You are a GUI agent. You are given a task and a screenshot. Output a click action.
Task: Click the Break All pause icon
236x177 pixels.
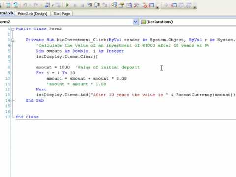point(75,5)
